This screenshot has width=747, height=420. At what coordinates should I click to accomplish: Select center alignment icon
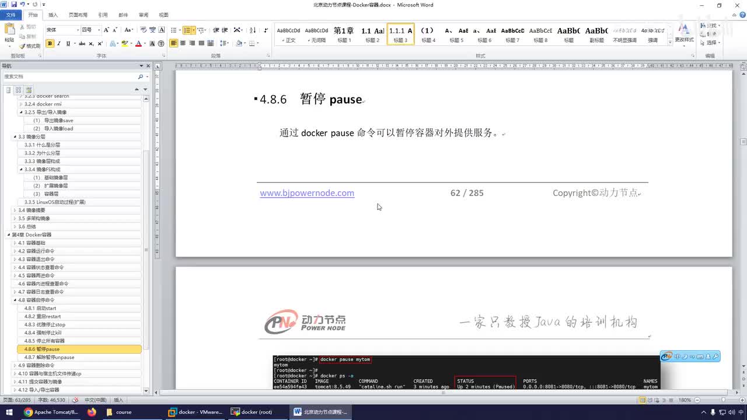[x=183, y=43]
